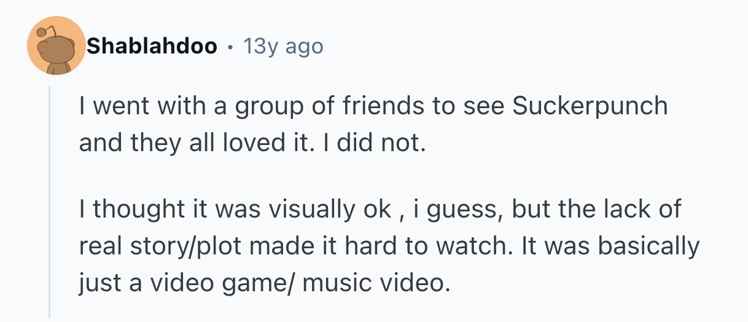The height and width of the screenshot is (322, 748).
Task: Click the "13y ago" timestamp permalink
Action: (282, 46)
